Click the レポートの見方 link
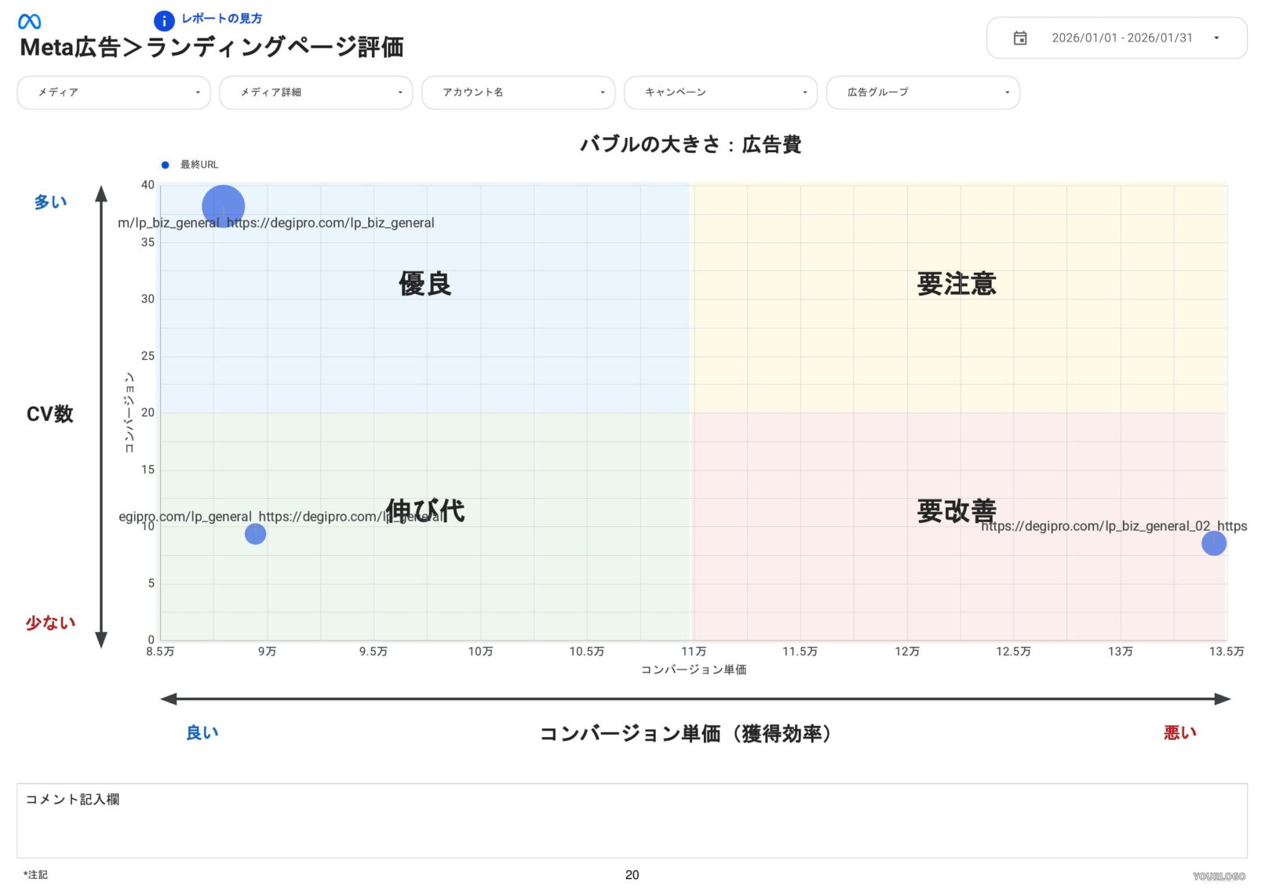The image size is (1265, 893). coord(221,20)
